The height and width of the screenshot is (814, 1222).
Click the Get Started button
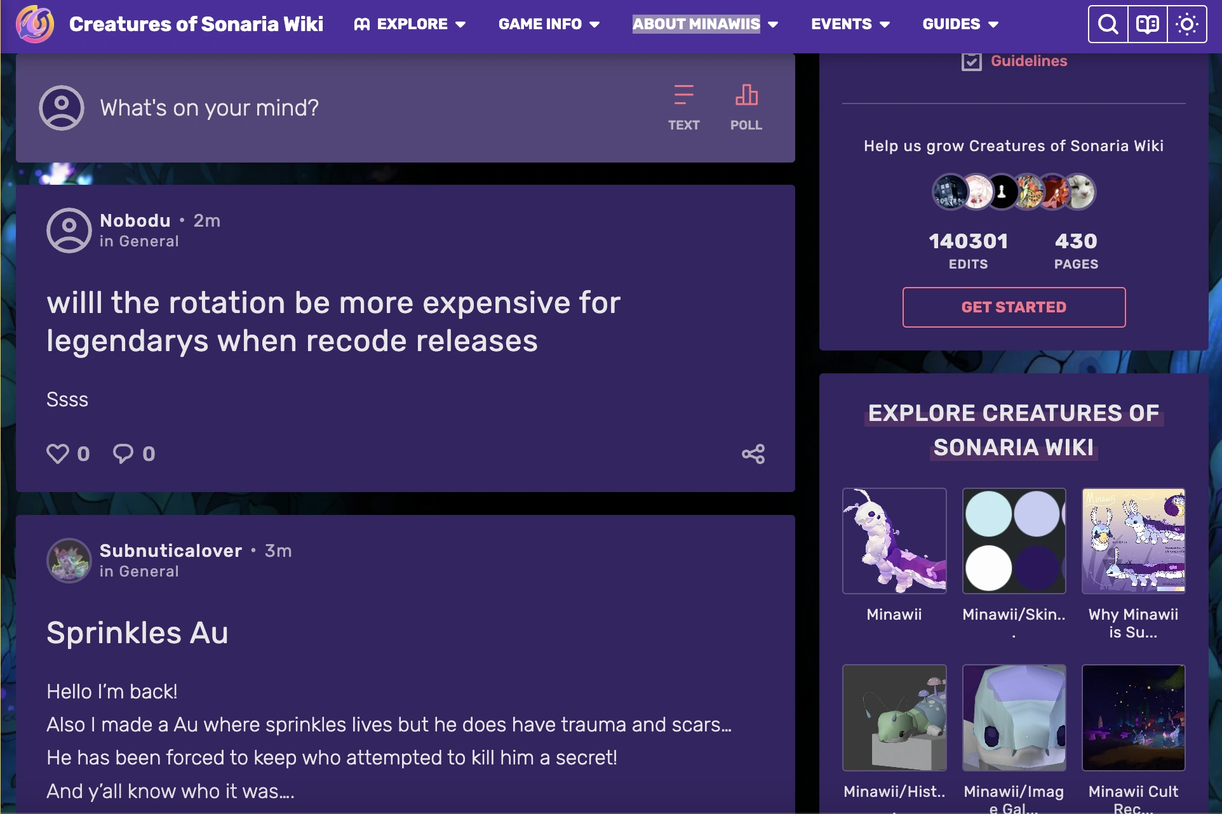click(x=1014, y=307)
